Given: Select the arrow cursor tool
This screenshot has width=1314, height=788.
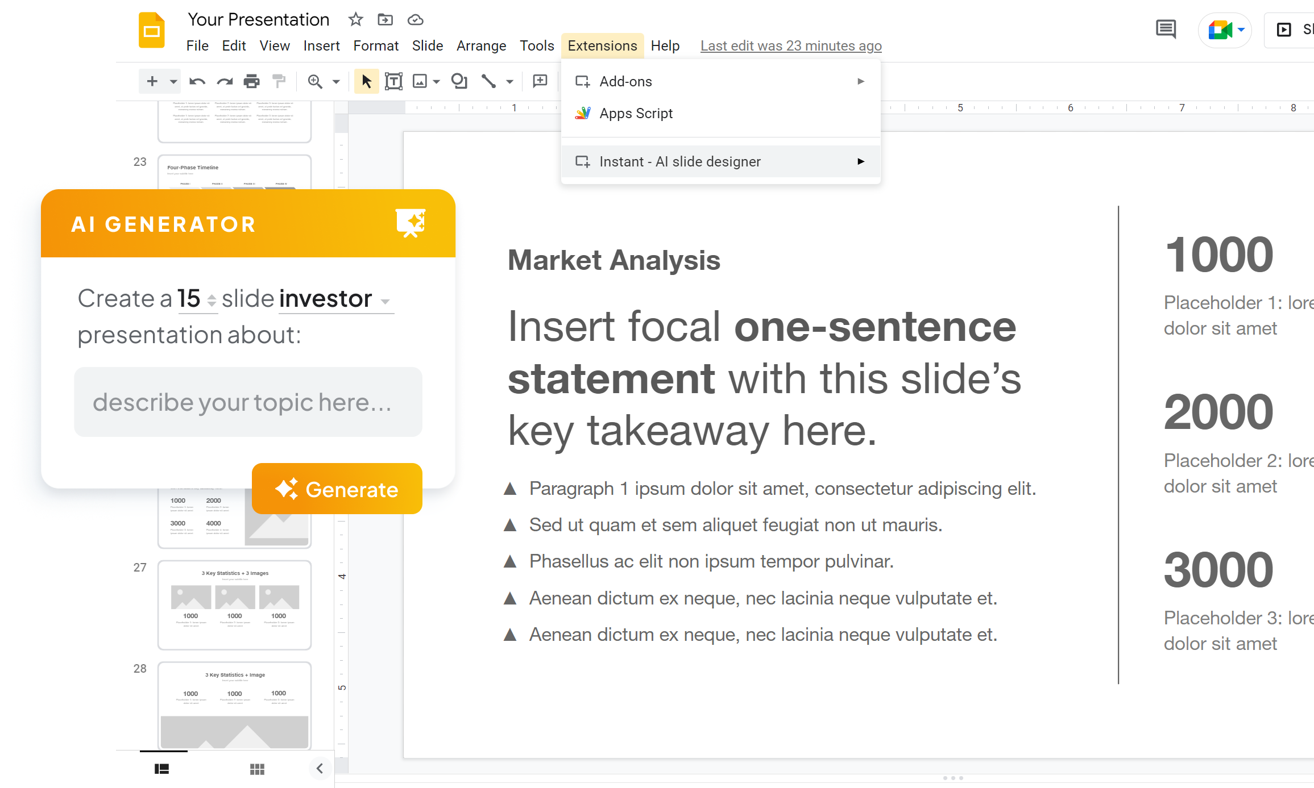Looking at the screenshot, I should click(367, 81).
